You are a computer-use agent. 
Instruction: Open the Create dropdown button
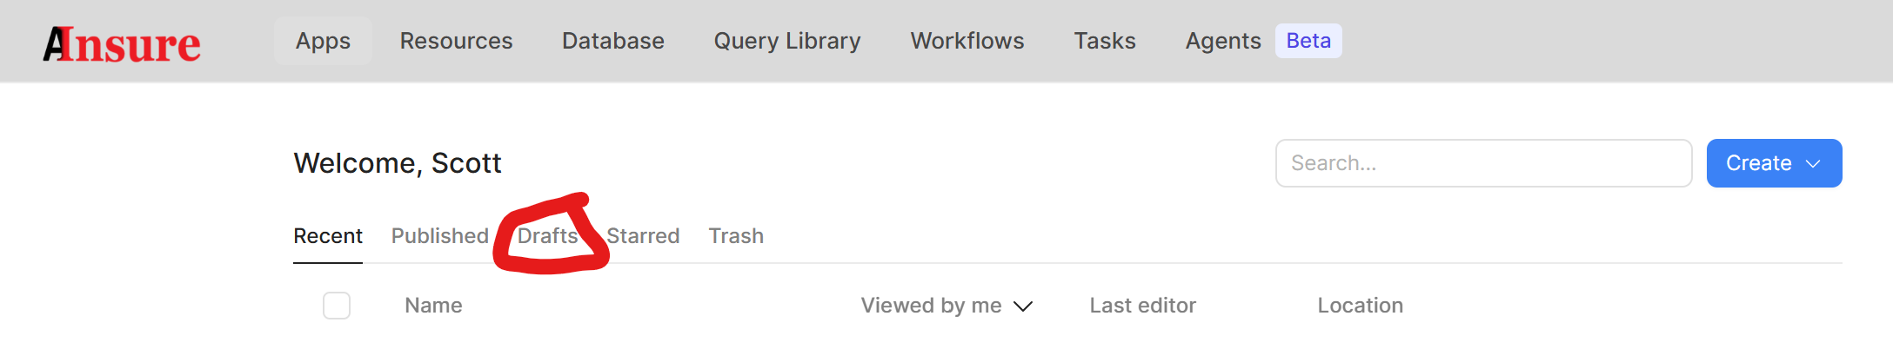point(1774,163)
